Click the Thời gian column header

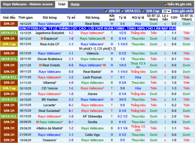tap(25, 17)
